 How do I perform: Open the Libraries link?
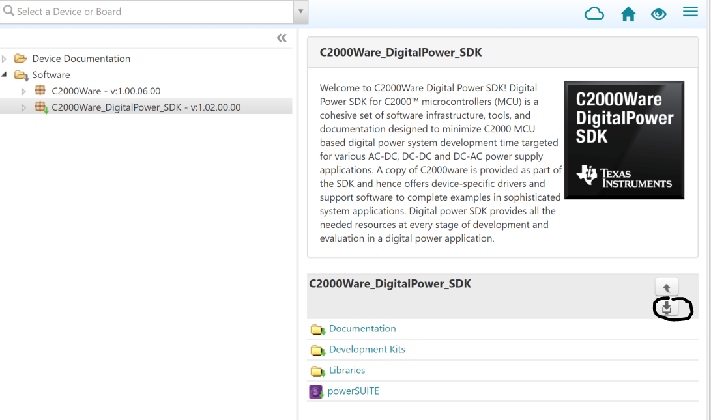point(346,371)
